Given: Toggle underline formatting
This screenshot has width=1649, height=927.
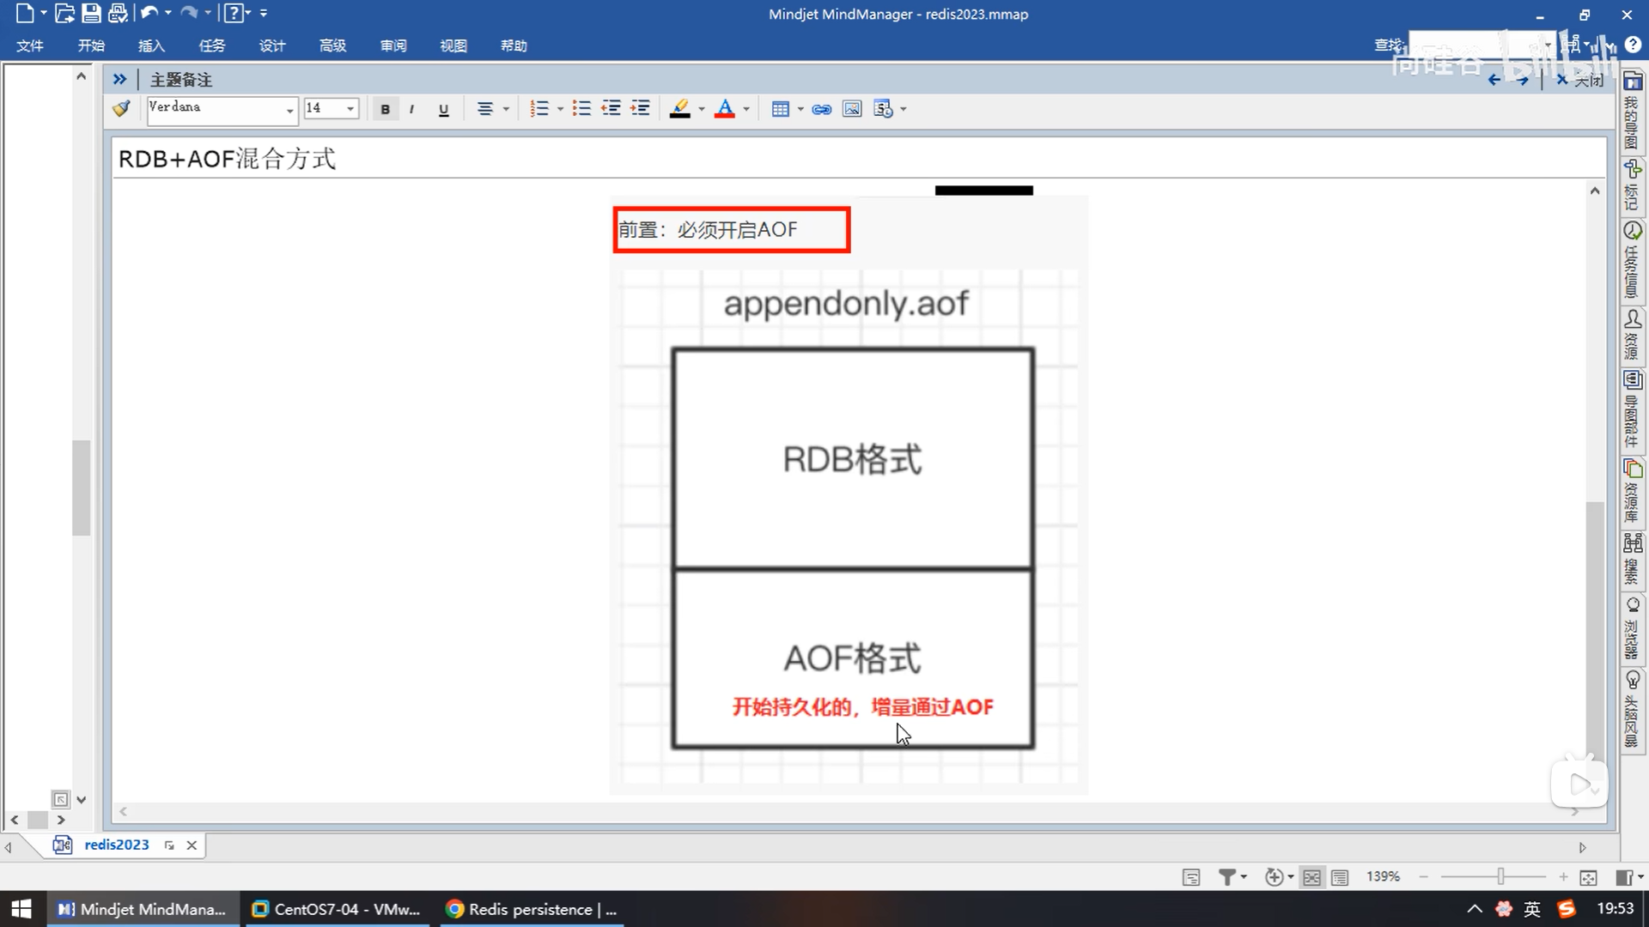Looking at the screenshot, I should point(443,109).
